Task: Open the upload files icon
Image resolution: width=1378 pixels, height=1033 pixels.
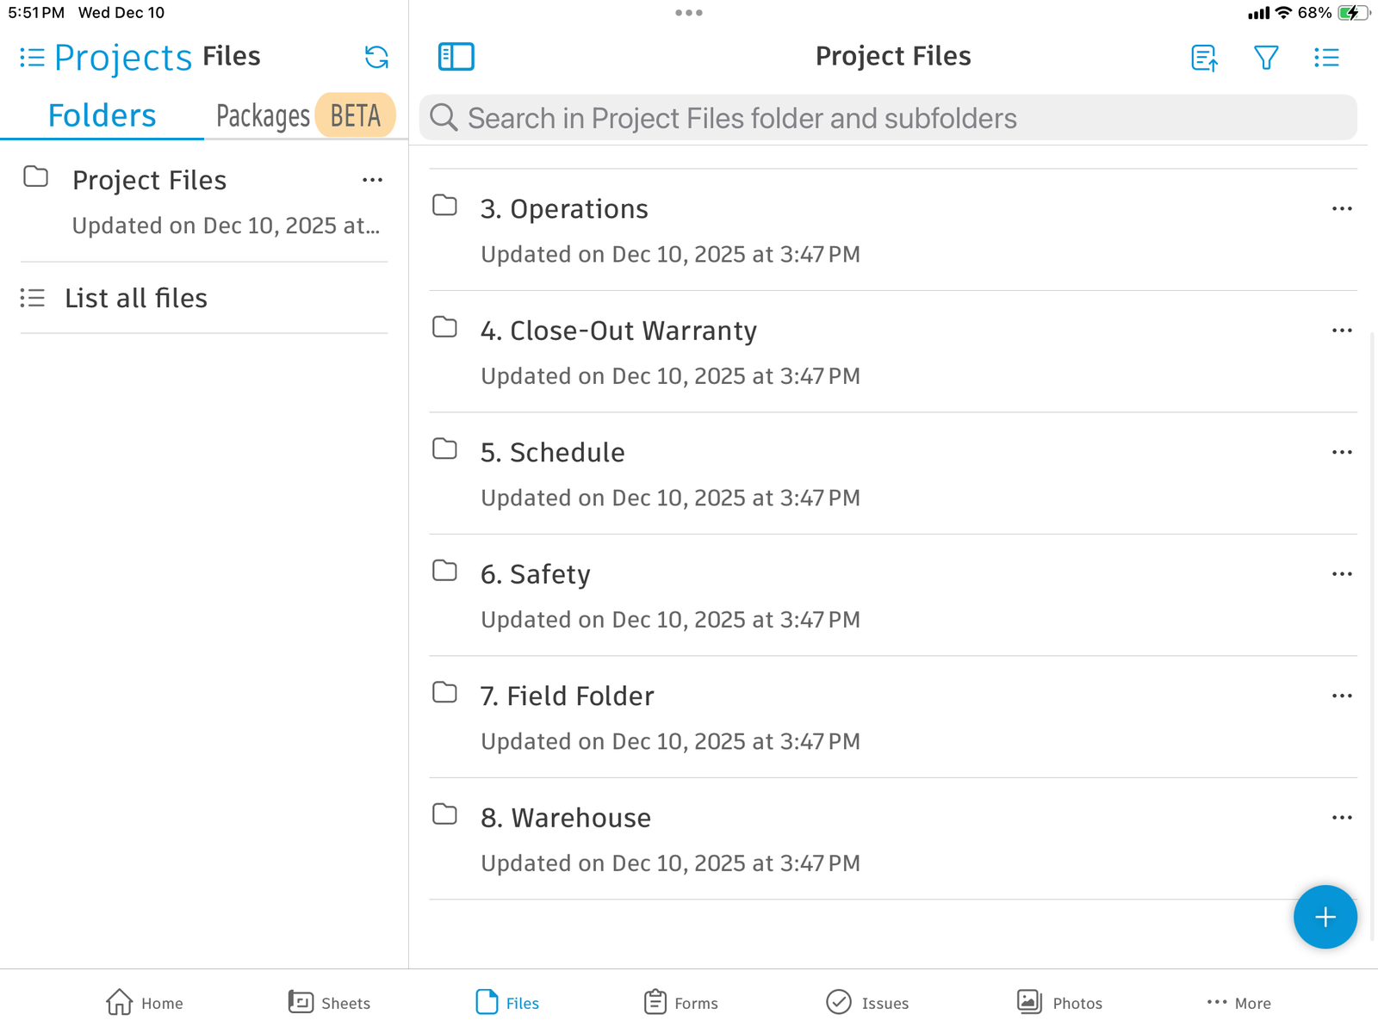Action: [x=1203, y=58]
